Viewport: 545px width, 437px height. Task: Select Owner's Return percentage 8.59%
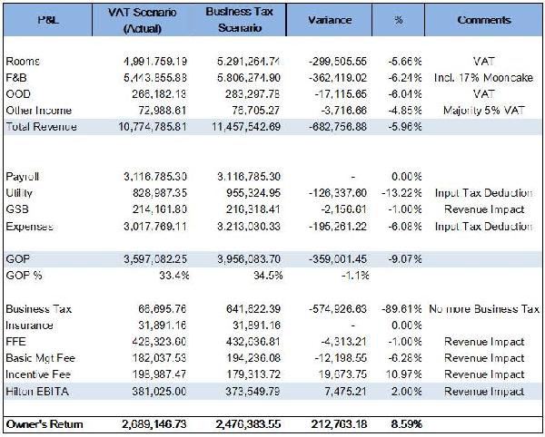pyautogui.click(x=406, y=424)
